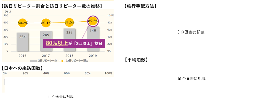257x104 pixels.
Task: Click the purple 80%以上 callout banner
Action: [x=74, y=43]
